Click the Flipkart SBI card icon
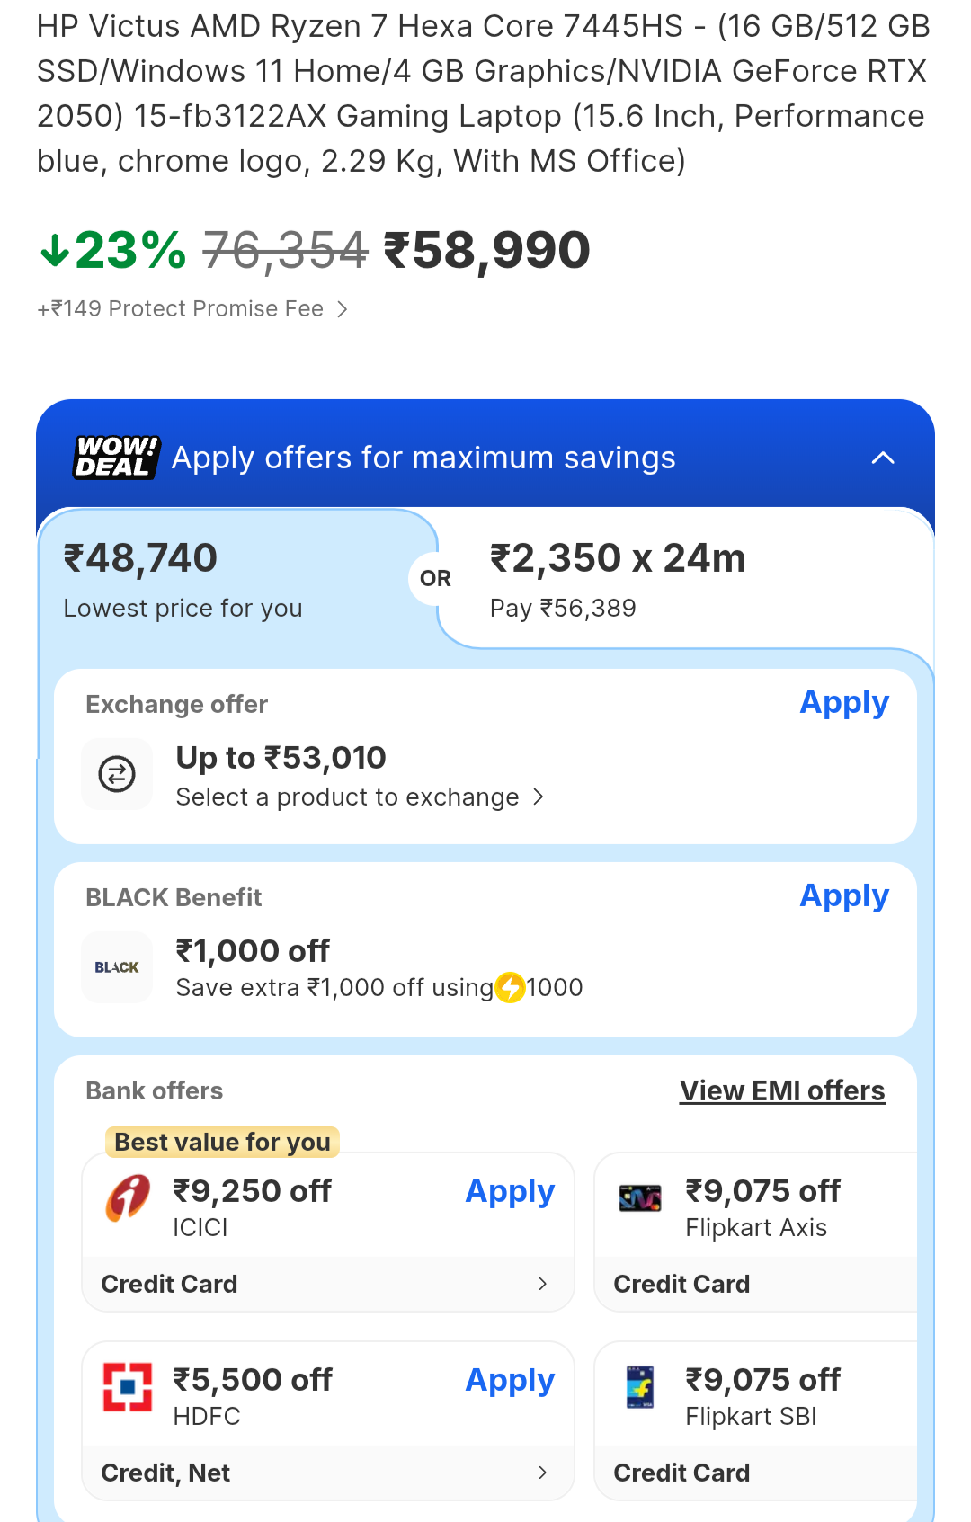The width and height of the screenshot is (971, 1522). click(640, 1387)
